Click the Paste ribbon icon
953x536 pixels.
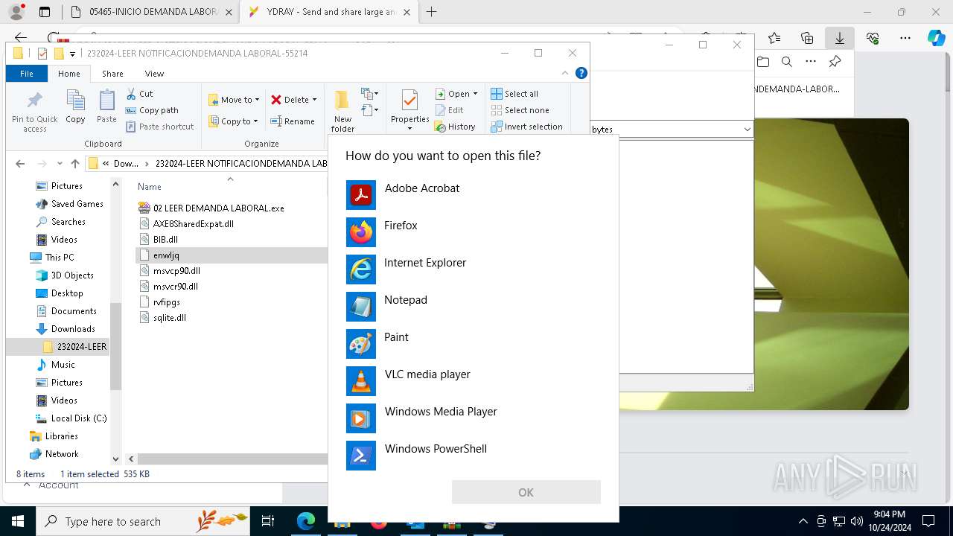pyautogui.click(x=106, y=107)
